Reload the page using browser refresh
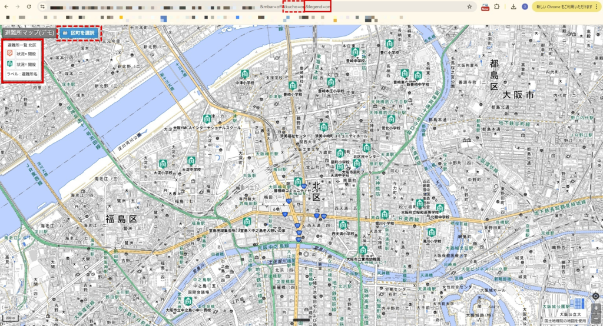 [29, 6]
